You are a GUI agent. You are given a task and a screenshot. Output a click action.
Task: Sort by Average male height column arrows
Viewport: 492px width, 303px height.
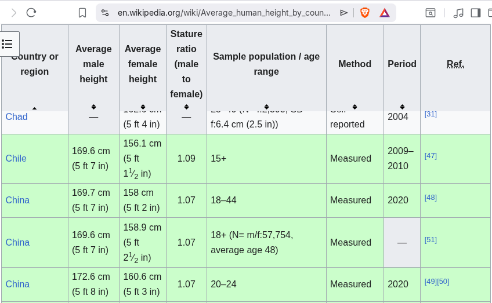[93, 107]
